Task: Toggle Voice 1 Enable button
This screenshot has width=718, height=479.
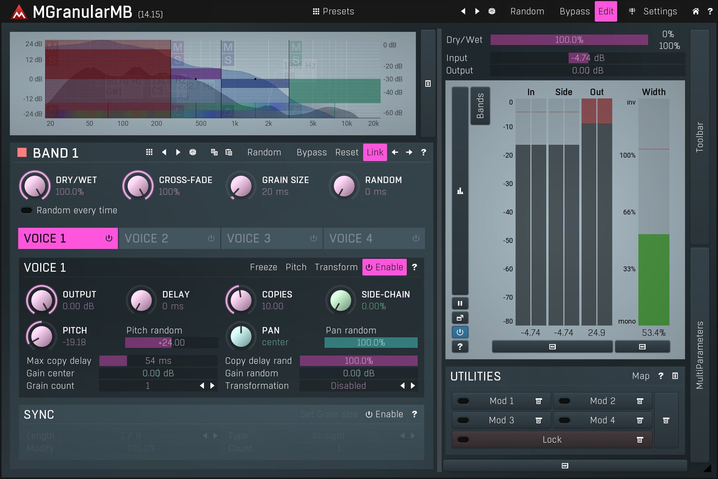Action: pos(384,267)
